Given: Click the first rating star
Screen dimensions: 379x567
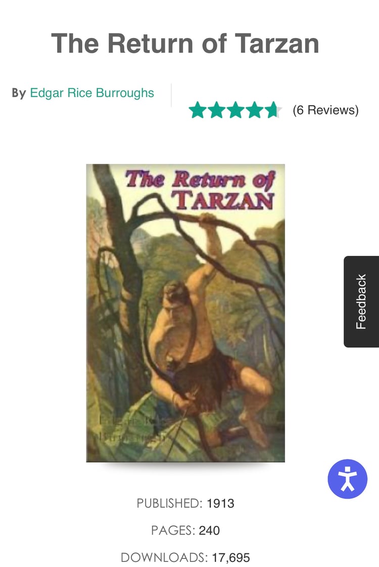Looking at the screenshot, I should click(x=198, y=110).
